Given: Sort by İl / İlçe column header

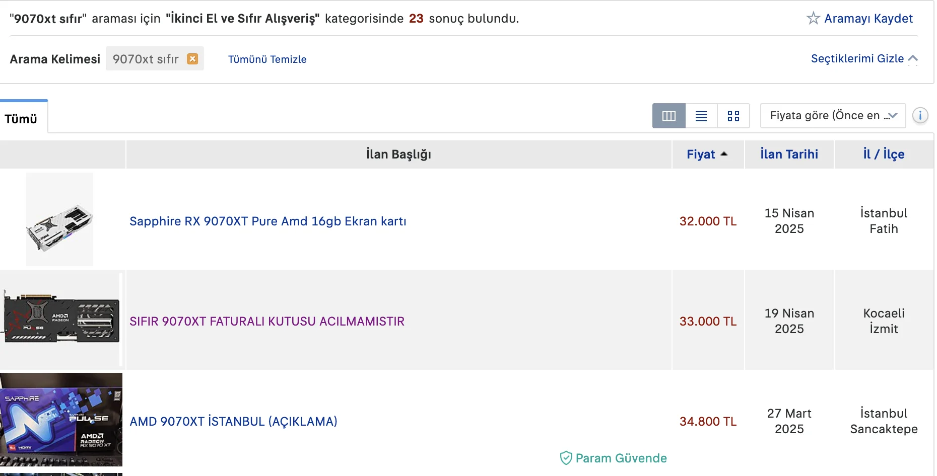Looking at the screenshot, I should pyautogui.click(x=884, y=154).
